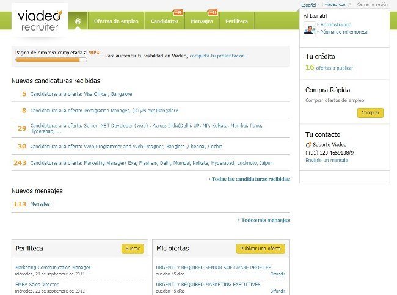397x295 pixels.
Task: Open Todas las candidaturas recibidas link
Action: pyautogui.click(x=250, y=179)
